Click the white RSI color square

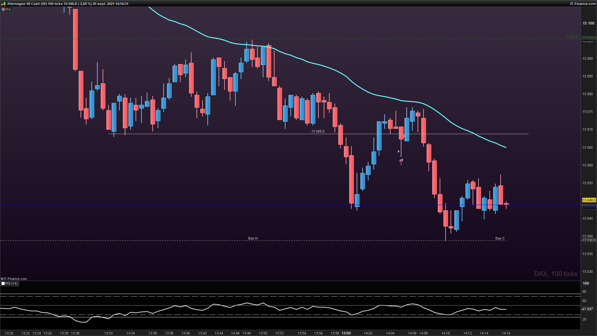(3, 283)
